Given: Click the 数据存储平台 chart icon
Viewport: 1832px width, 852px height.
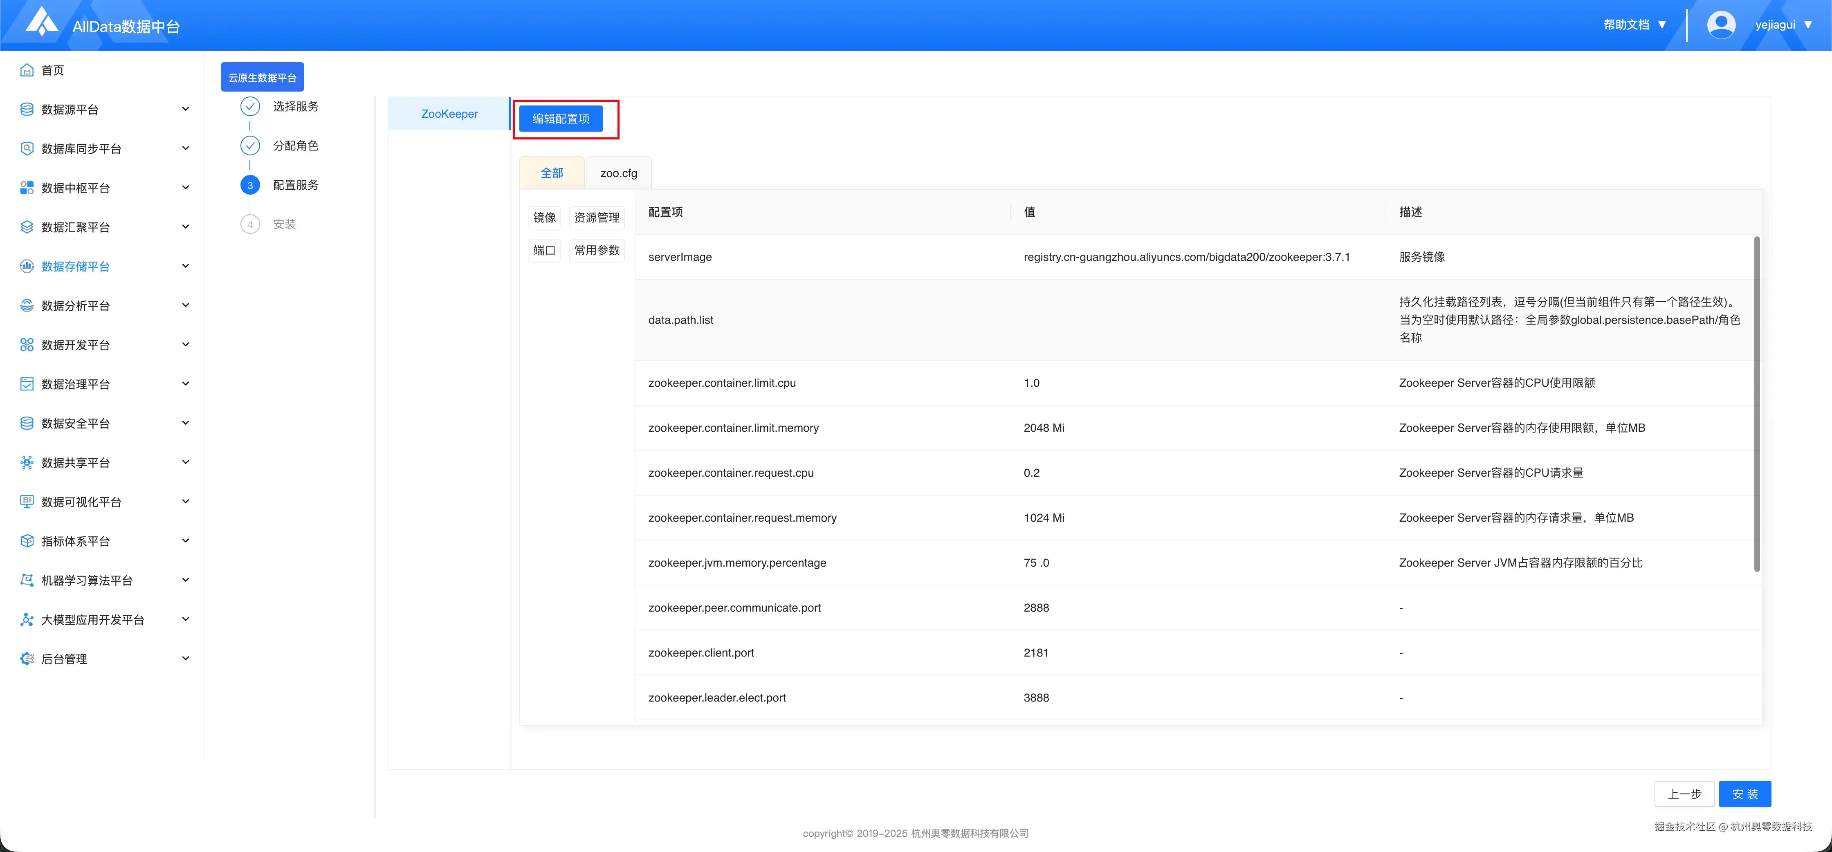Looking at the screenshot, I should point(27,267).
